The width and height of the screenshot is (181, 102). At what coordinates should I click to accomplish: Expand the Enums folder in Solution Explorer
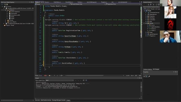click(148, 25)
